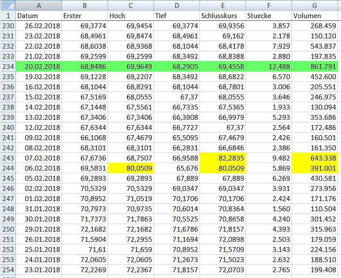This screenshot has height=278, width=341.
Task: Click the Volumen header cell
Action: [x=315, y=15]
